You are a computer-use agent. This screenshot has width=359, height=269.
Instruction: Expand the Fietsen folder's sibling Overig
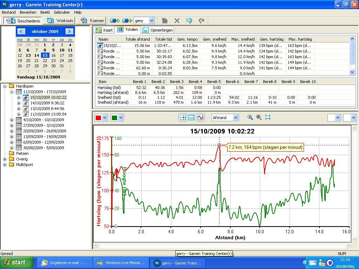tap(5, 159)
